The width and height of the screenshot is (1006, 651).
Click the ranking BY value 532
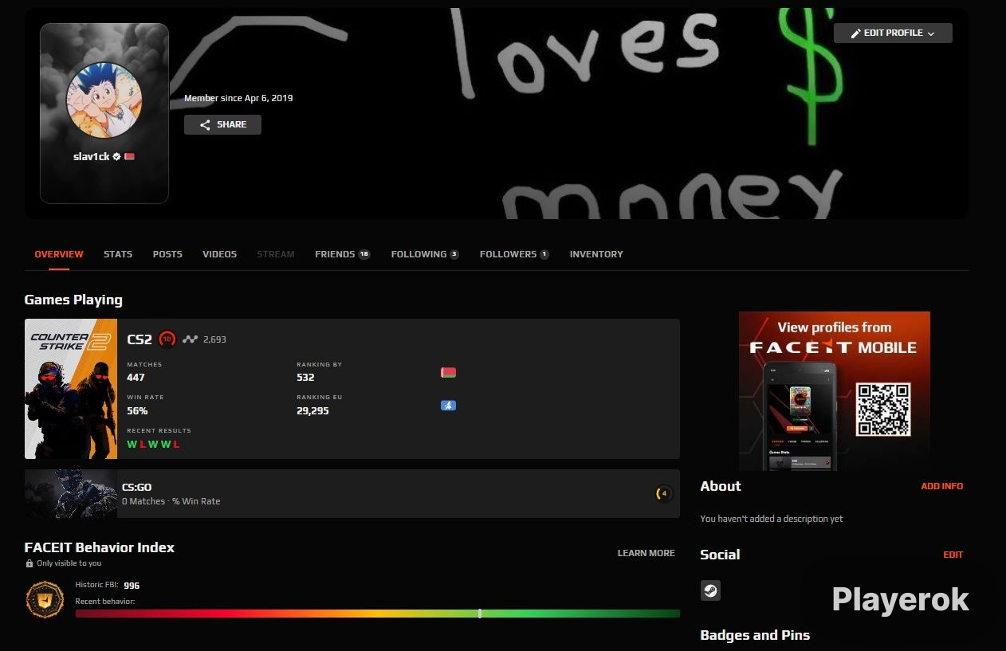click(x=305, y=378)
